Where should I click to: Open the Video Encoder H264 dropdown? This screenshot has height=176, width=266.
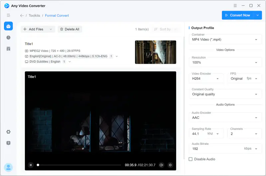(206, 78)
